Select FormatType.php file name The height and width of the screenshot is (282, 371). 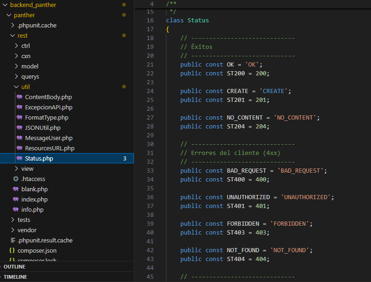click(47, 118)
